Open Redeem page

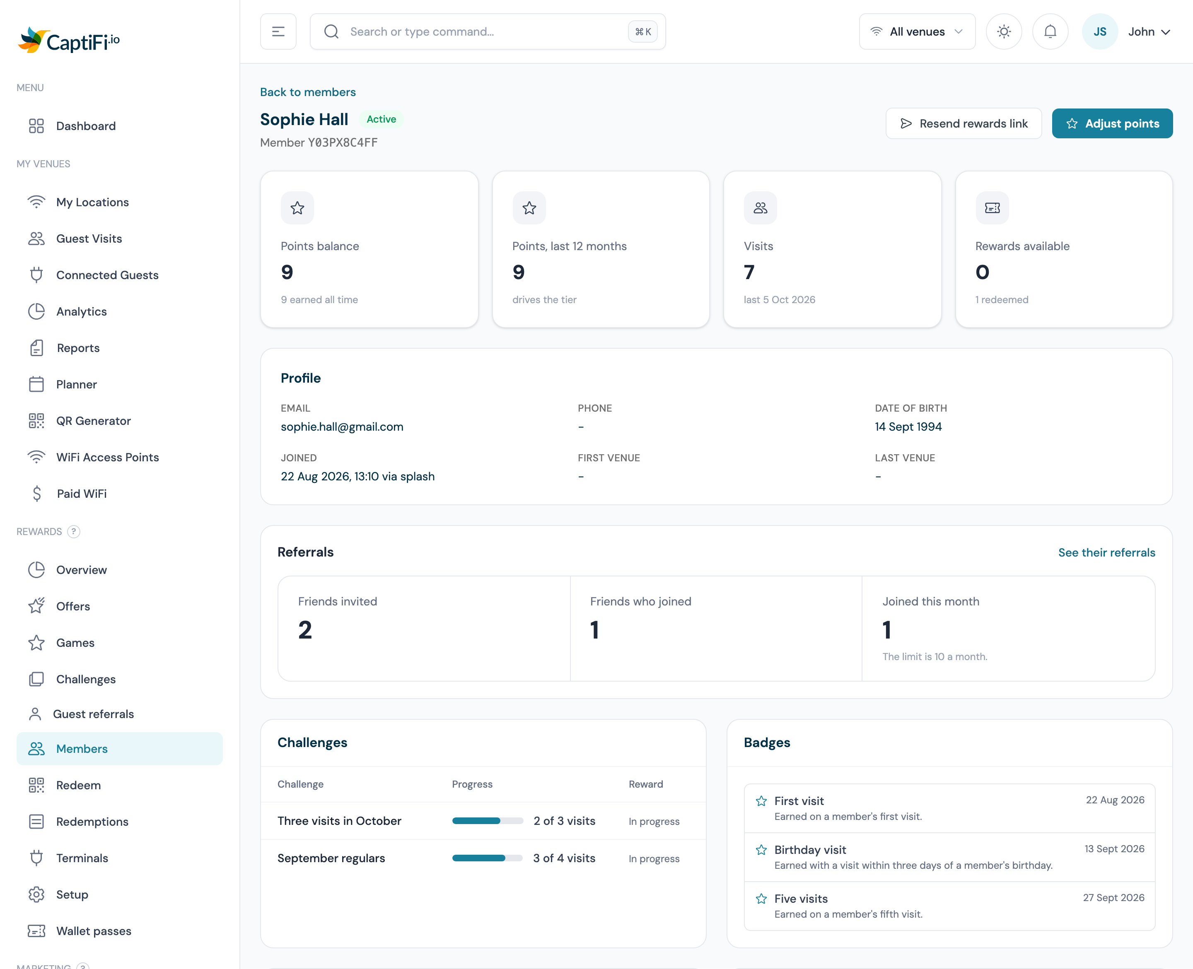119,786
